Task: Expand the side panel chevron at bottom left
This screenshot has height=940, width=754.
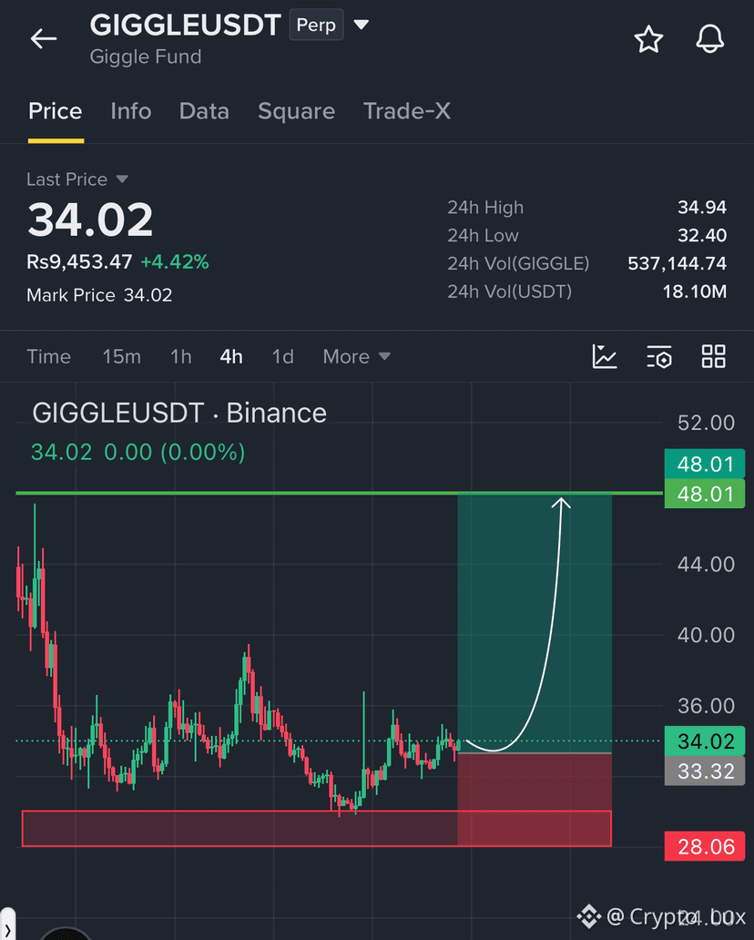Action: pyautogui.click(x=8, y=929)
